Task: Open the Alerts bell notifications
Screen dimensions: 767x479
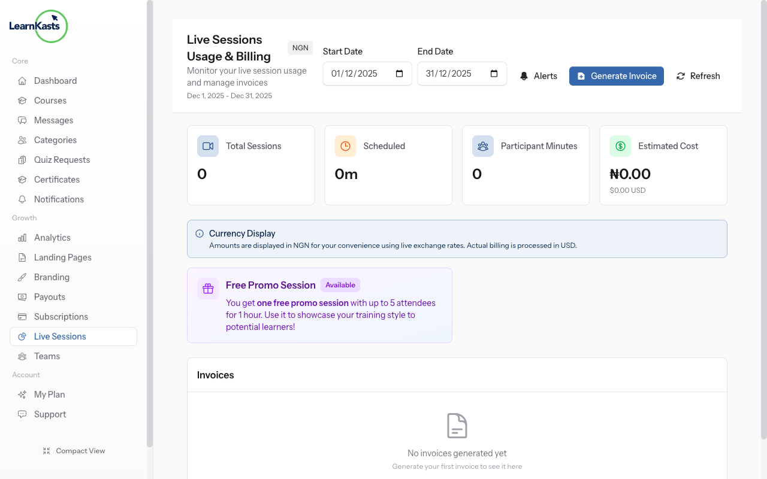Action: (x=537, y=76)
